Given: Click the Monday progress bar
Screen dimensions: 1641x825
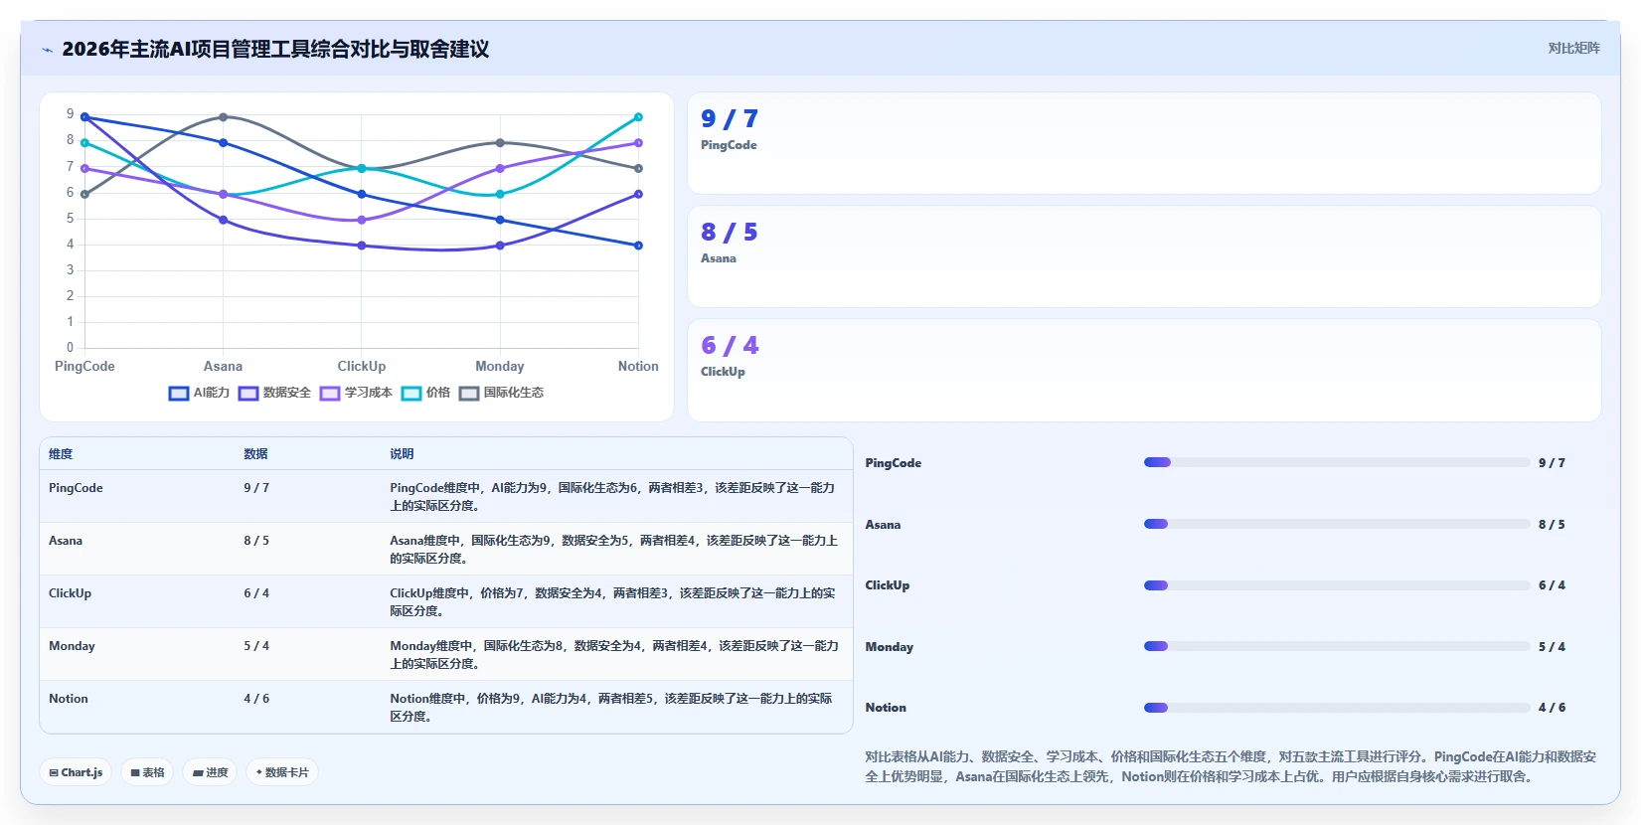Looking at the screenshot, I should point(1337,646).
